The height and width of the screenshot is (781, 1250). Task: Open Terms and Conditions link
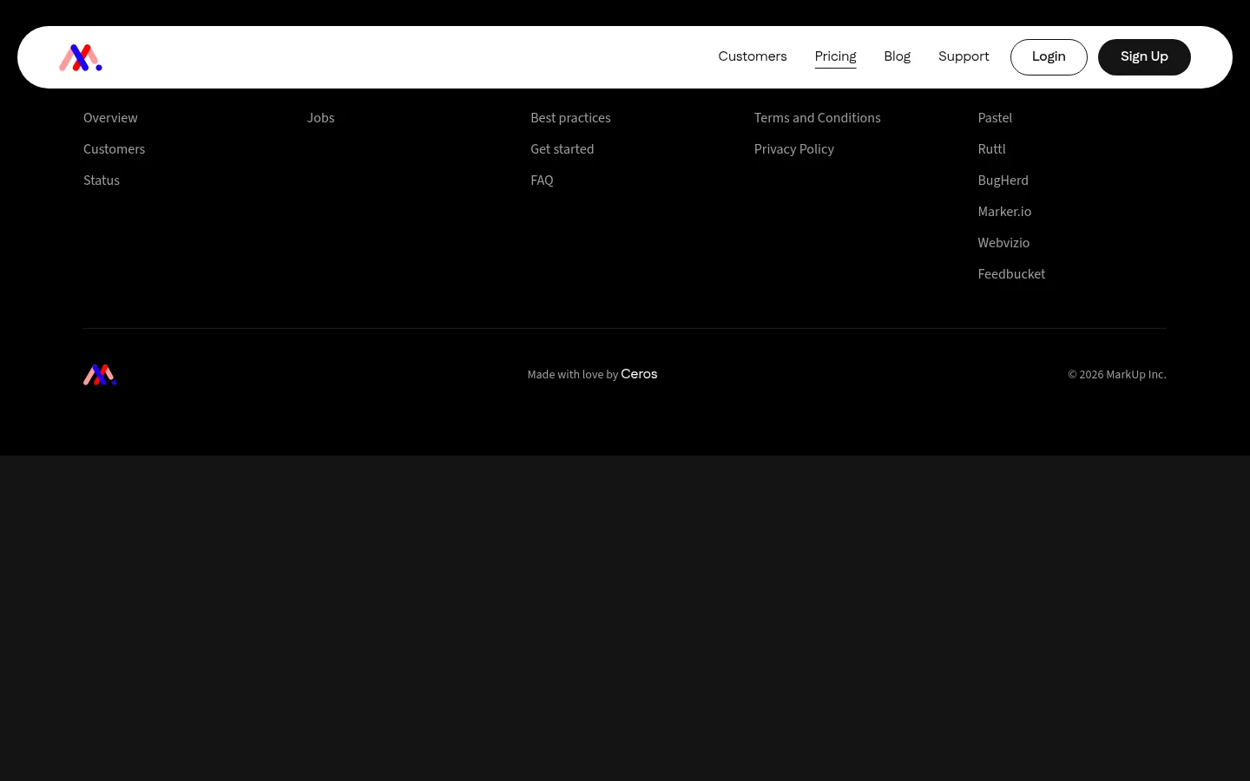click(817, 118)
